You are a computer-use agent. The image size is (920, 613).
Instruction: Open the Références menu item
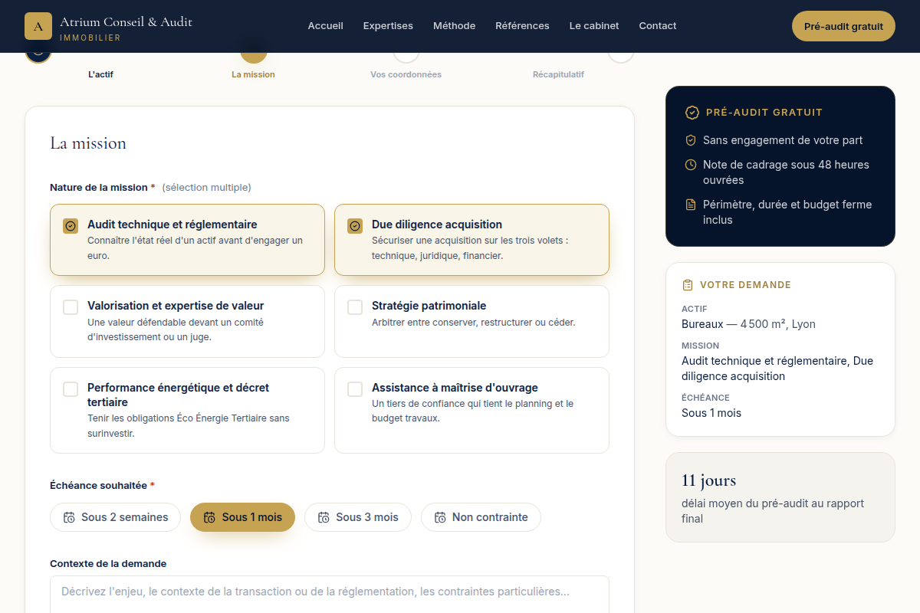tap(522, 26)
